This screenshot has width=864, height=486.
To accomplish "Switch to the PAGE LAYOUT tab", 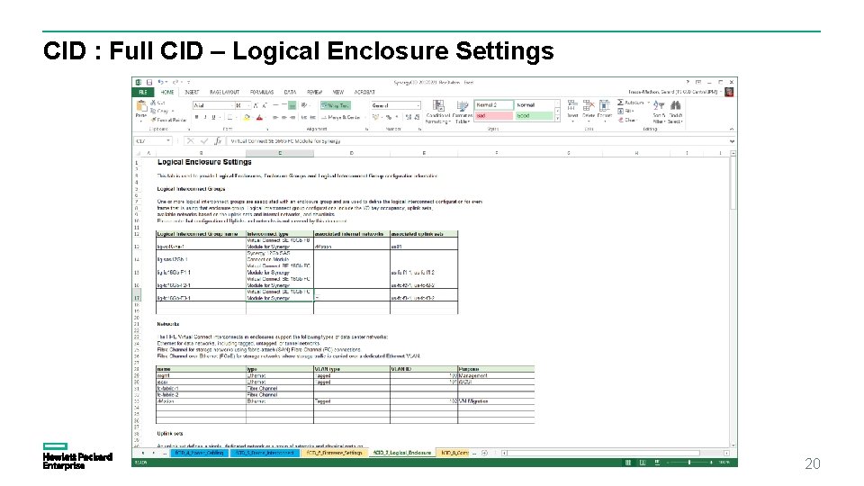I will coord(224,92).
